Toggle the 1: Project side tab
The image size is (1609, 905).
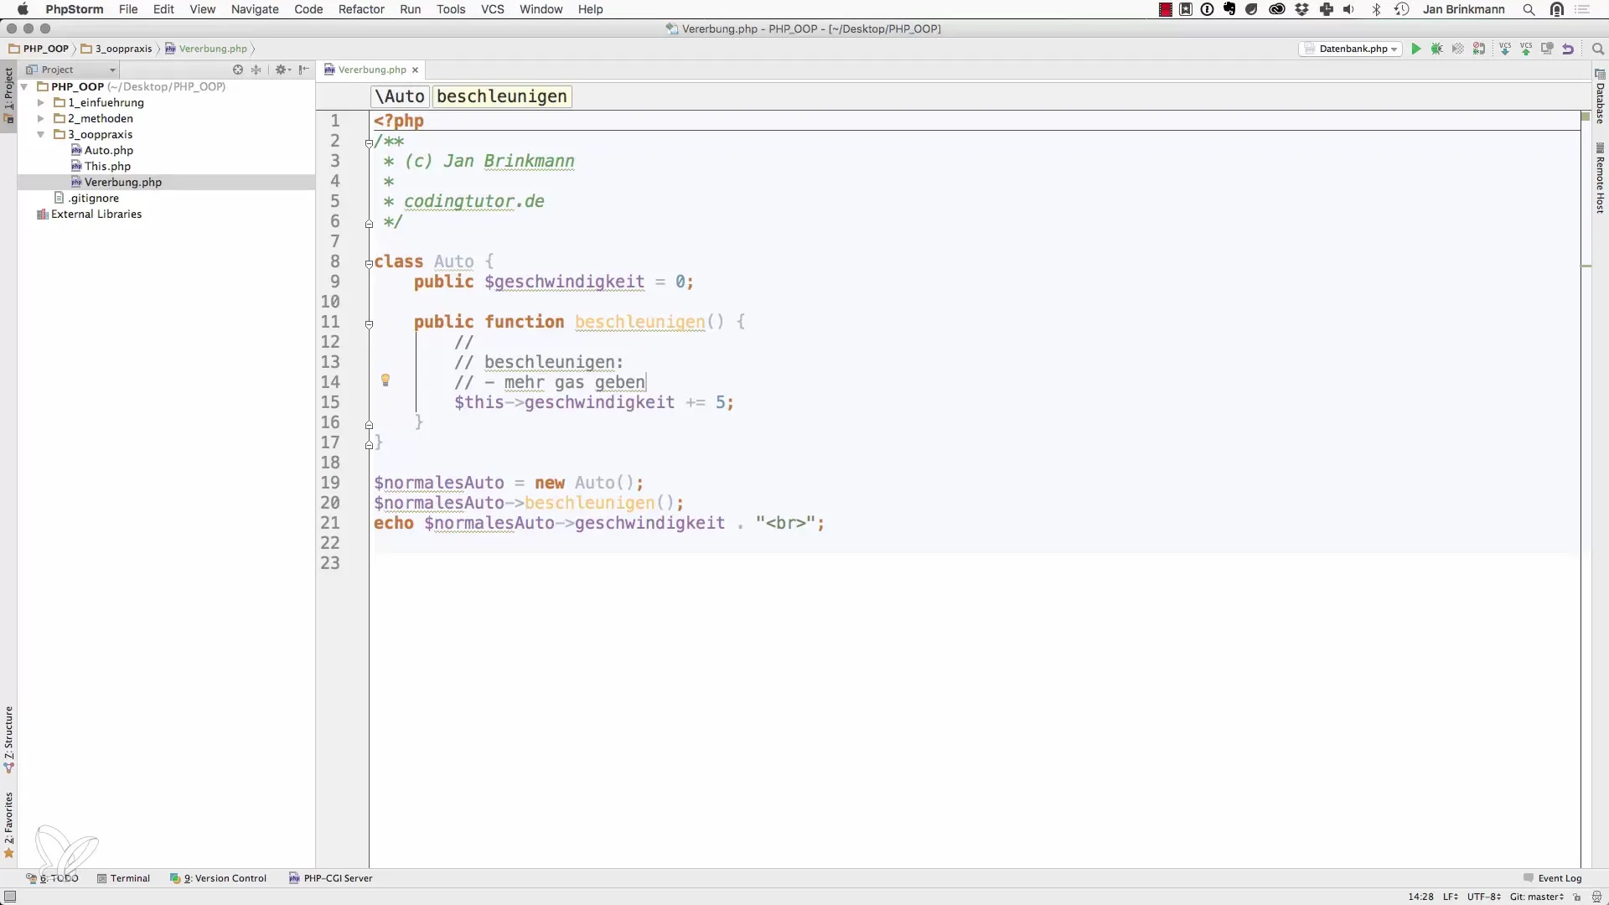click(8, 95)
